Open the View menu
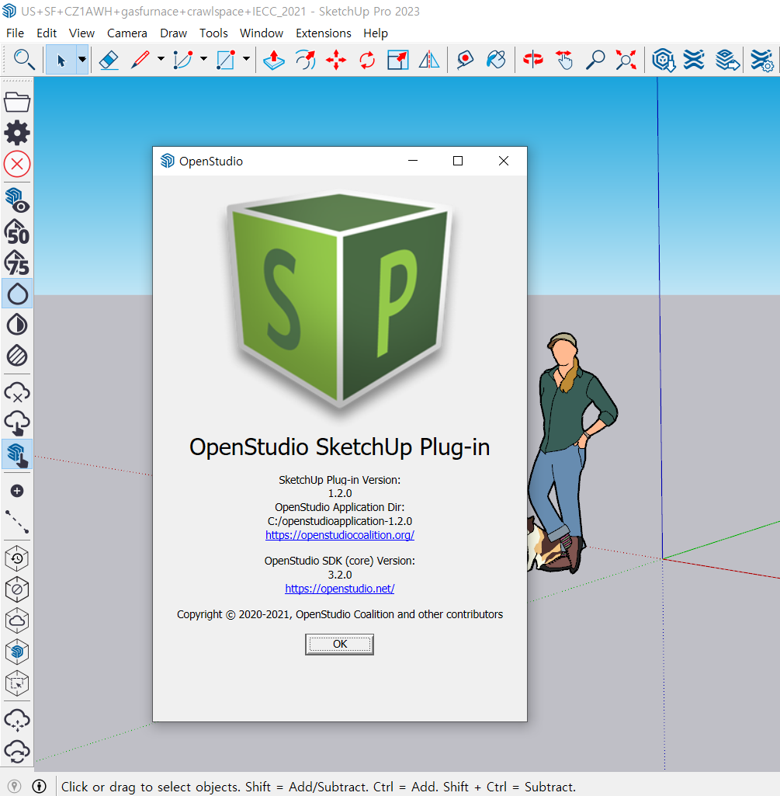The image size is (780, 796). 81,33
